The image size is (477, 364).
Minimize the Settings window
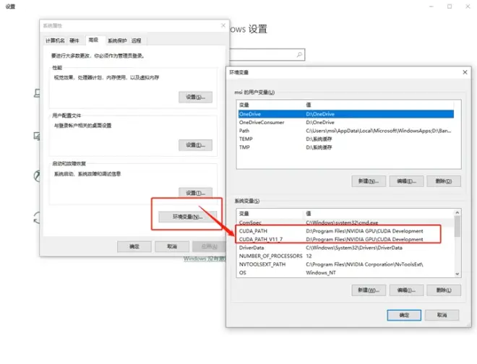pyautogui.click(x=431, y=6)
